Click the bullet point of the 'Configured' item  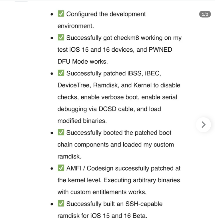52,14
